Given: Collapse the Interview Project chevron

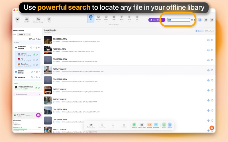Looking at the screenshot, I should (39, 47).
